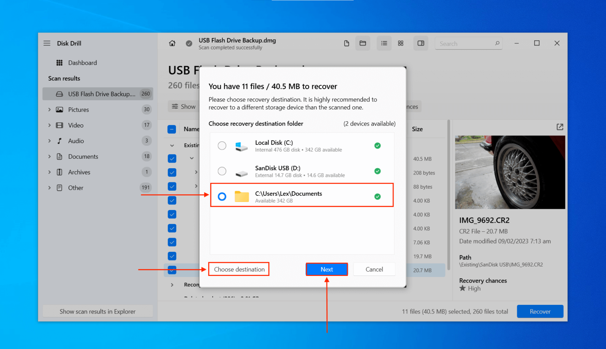Select Local Disk (C:) as destination
The image size is (606, 349).
[222, 145]
